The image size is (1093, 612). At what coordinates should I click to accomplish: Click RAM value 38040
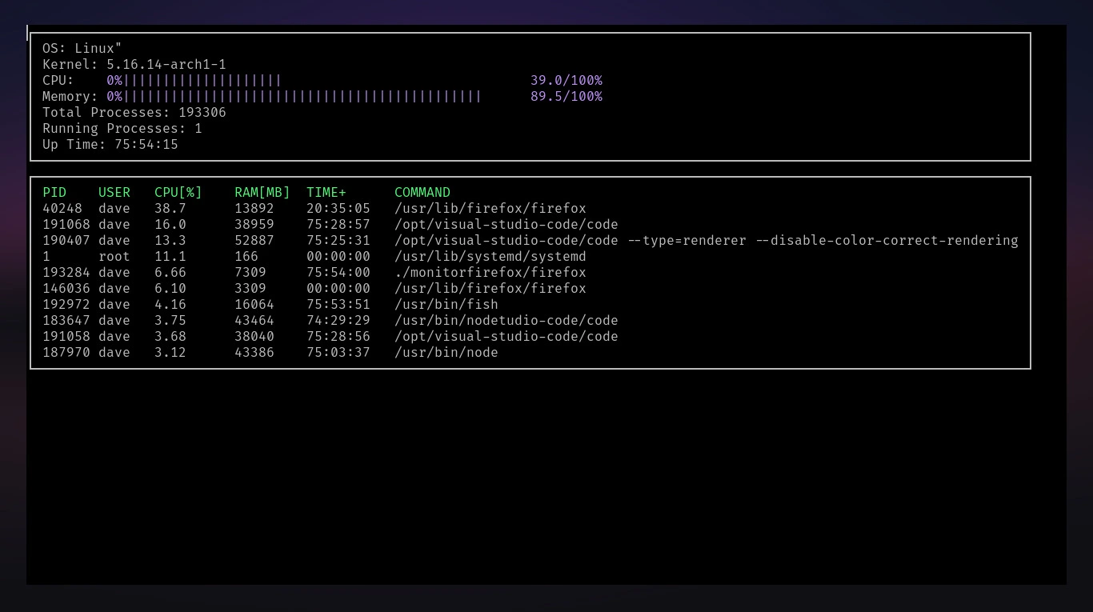coord(254,337)
